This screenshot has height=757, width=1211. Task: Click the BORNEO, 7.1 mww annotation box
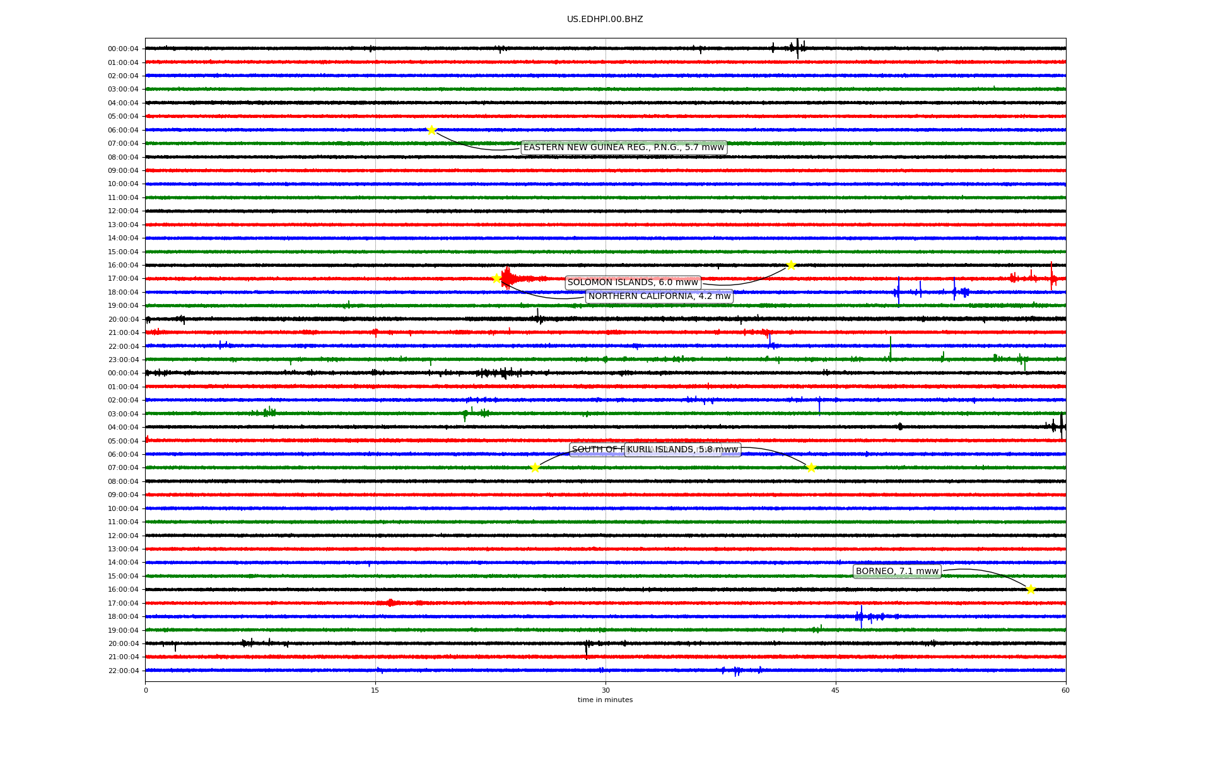pos(897,572)
